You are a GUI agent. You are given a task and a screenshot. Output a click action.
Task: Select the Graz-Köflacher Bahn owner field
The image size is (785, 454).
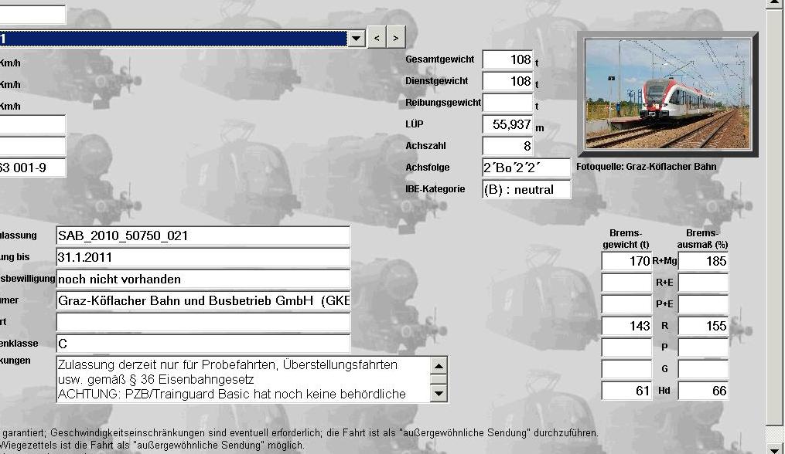pyautogui.click(x=203, y=301)
